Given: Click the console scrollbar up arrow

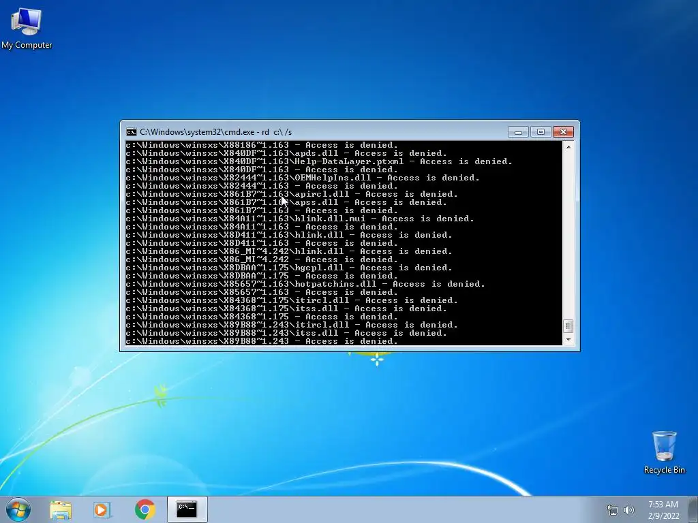Looking at the screenshot, I should tap(568, 146).
